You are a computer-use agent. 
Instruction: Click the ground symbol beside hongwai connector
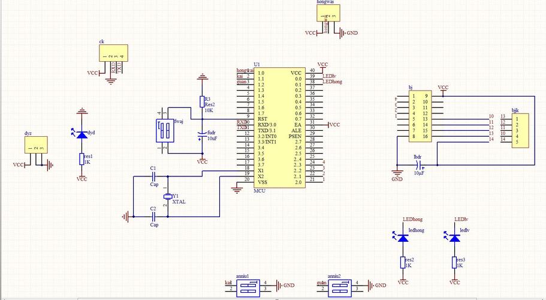click(343, 33)
